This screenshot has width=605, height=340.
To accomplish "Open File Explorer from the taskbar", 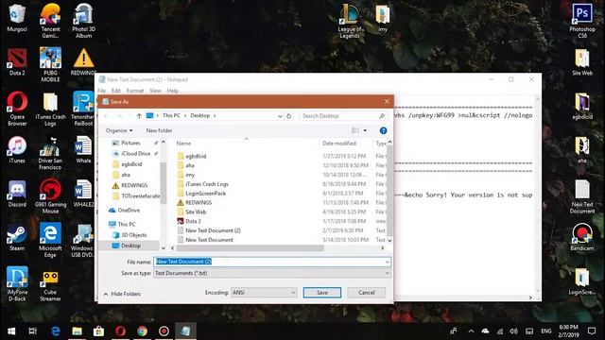I will click(78, 331).
